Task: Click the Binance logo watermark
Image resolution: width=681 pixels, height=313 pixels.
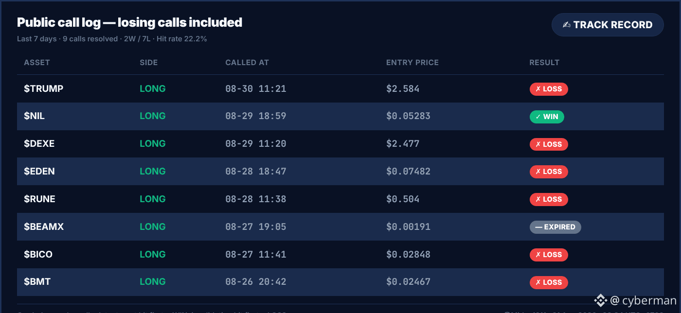Action: pyautogui.click(x=600, y=300)
